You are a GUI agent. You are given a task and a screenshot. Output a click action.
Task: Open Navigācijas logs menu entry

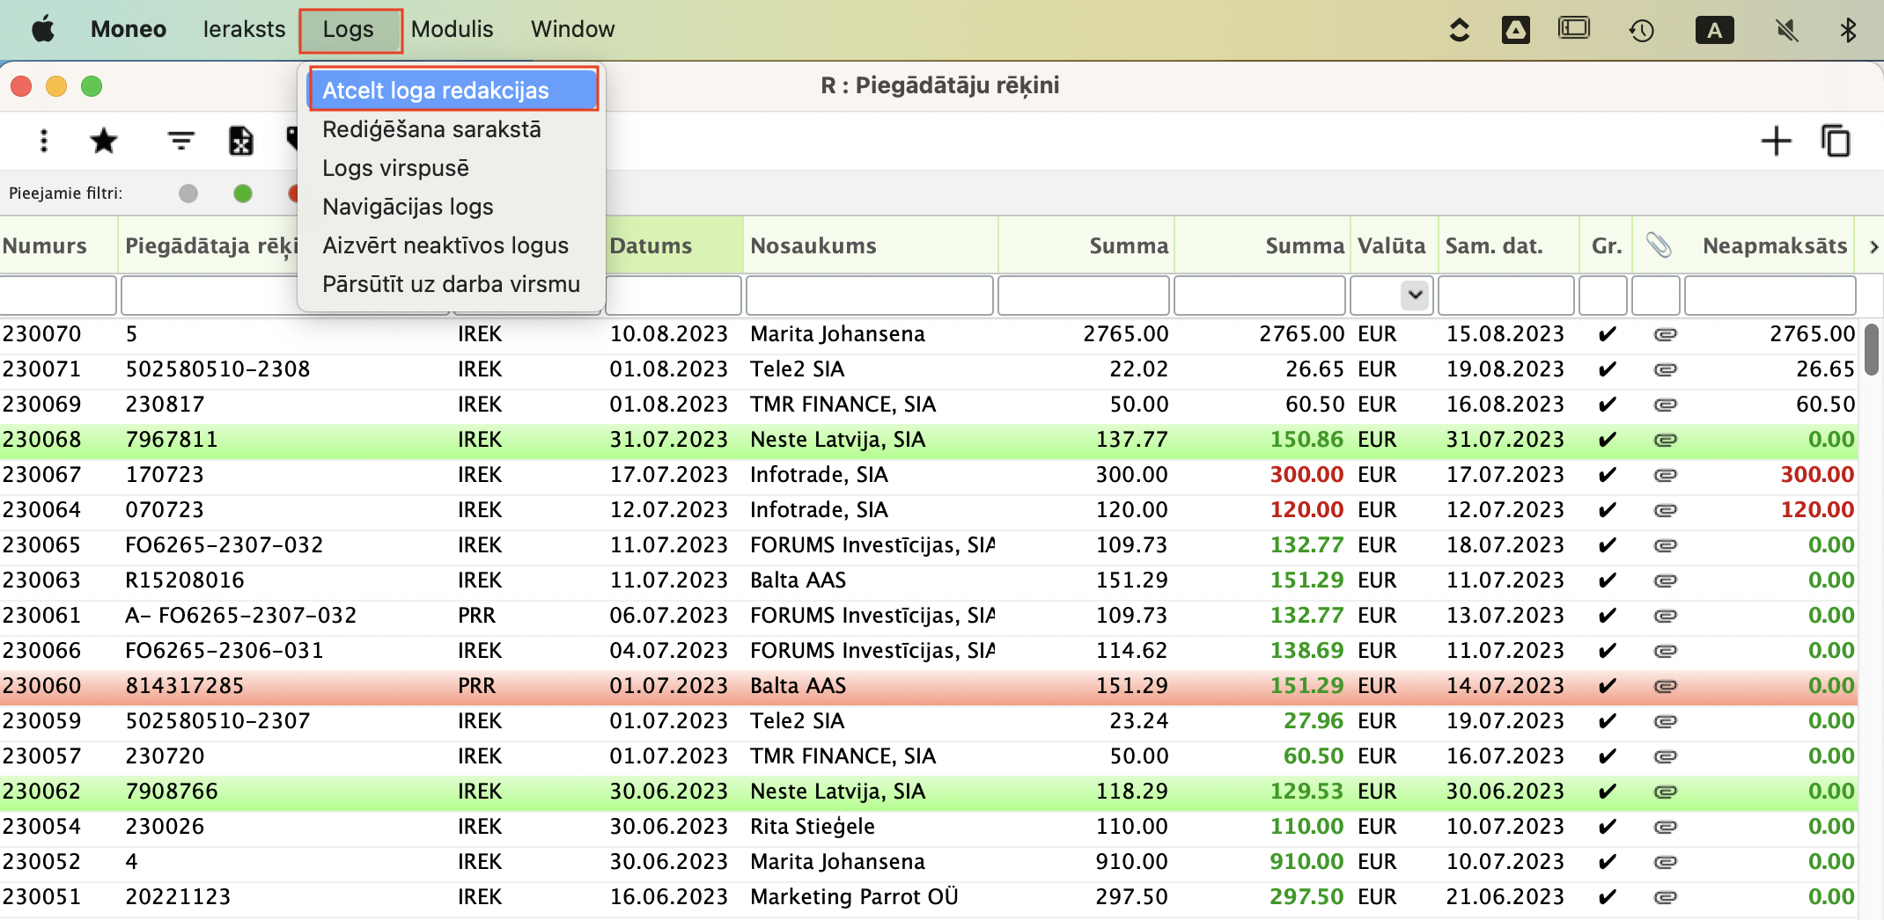(408, 207)
